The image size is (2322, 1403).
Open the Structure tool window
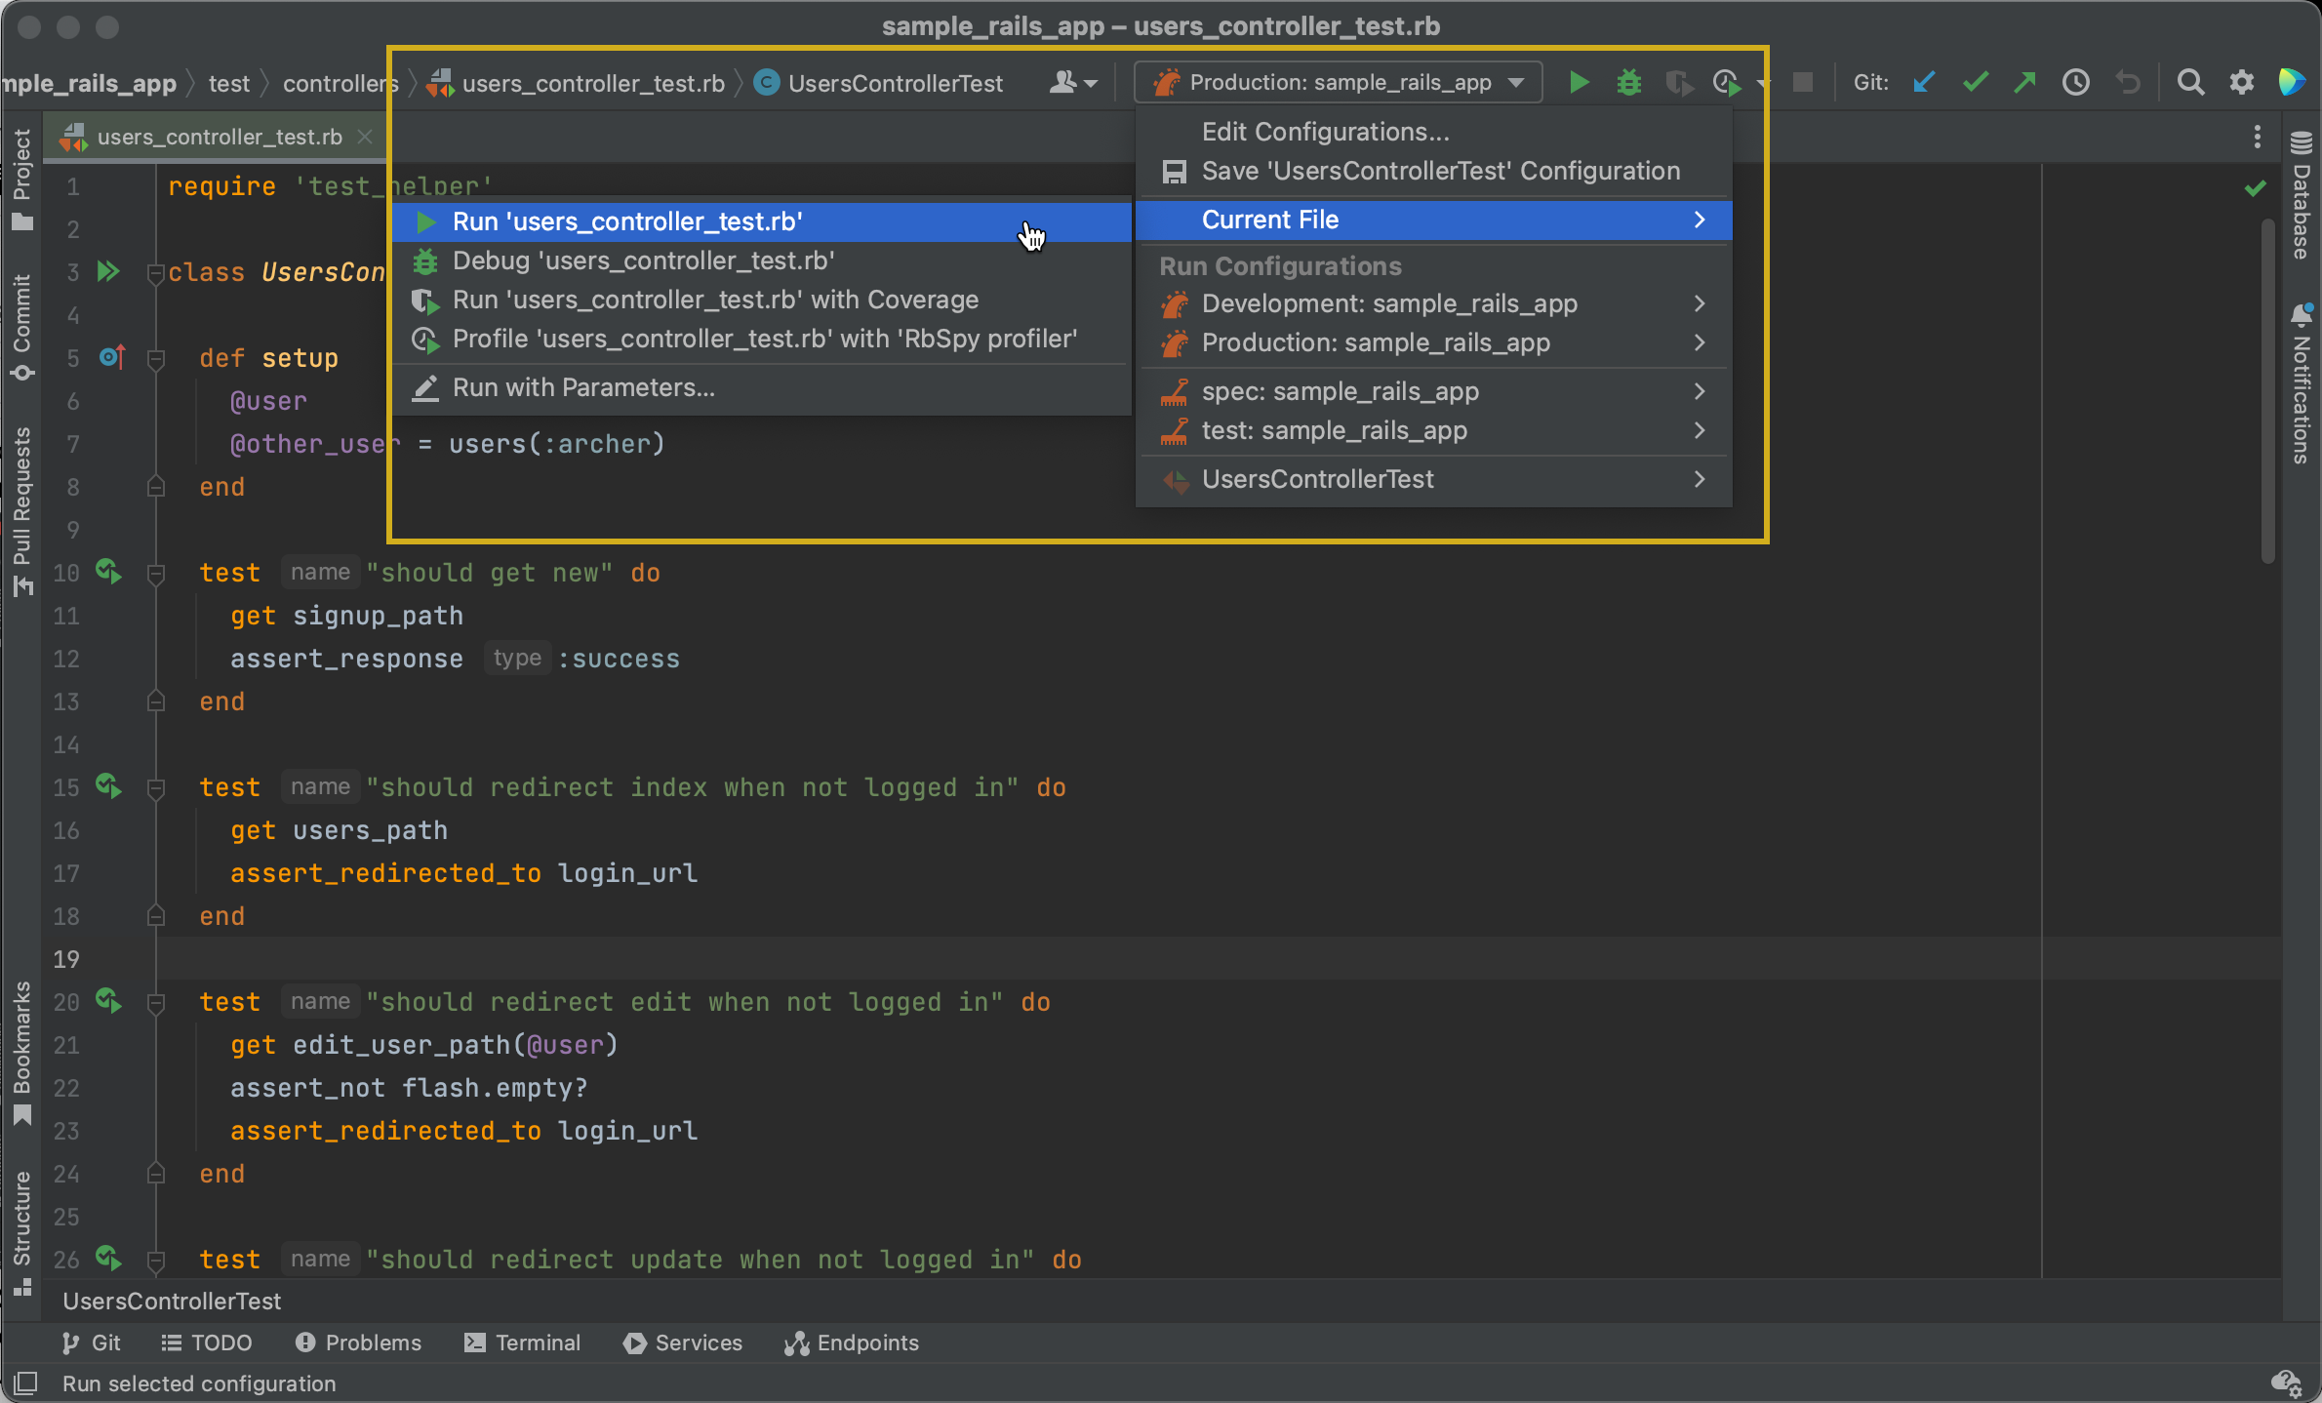(21, 1233)
